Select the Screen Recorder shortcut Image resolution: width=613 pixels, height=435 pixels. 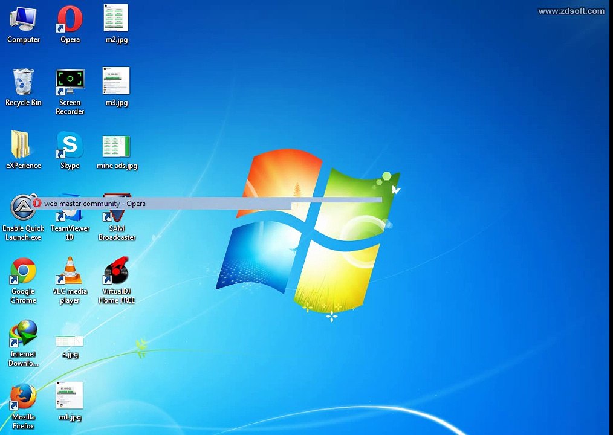[x=70, y=91]
